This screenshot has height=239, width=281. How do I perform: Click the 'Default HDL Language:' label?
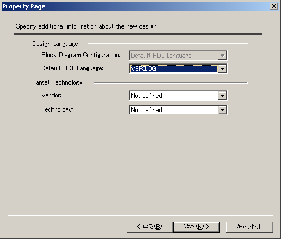73,68
